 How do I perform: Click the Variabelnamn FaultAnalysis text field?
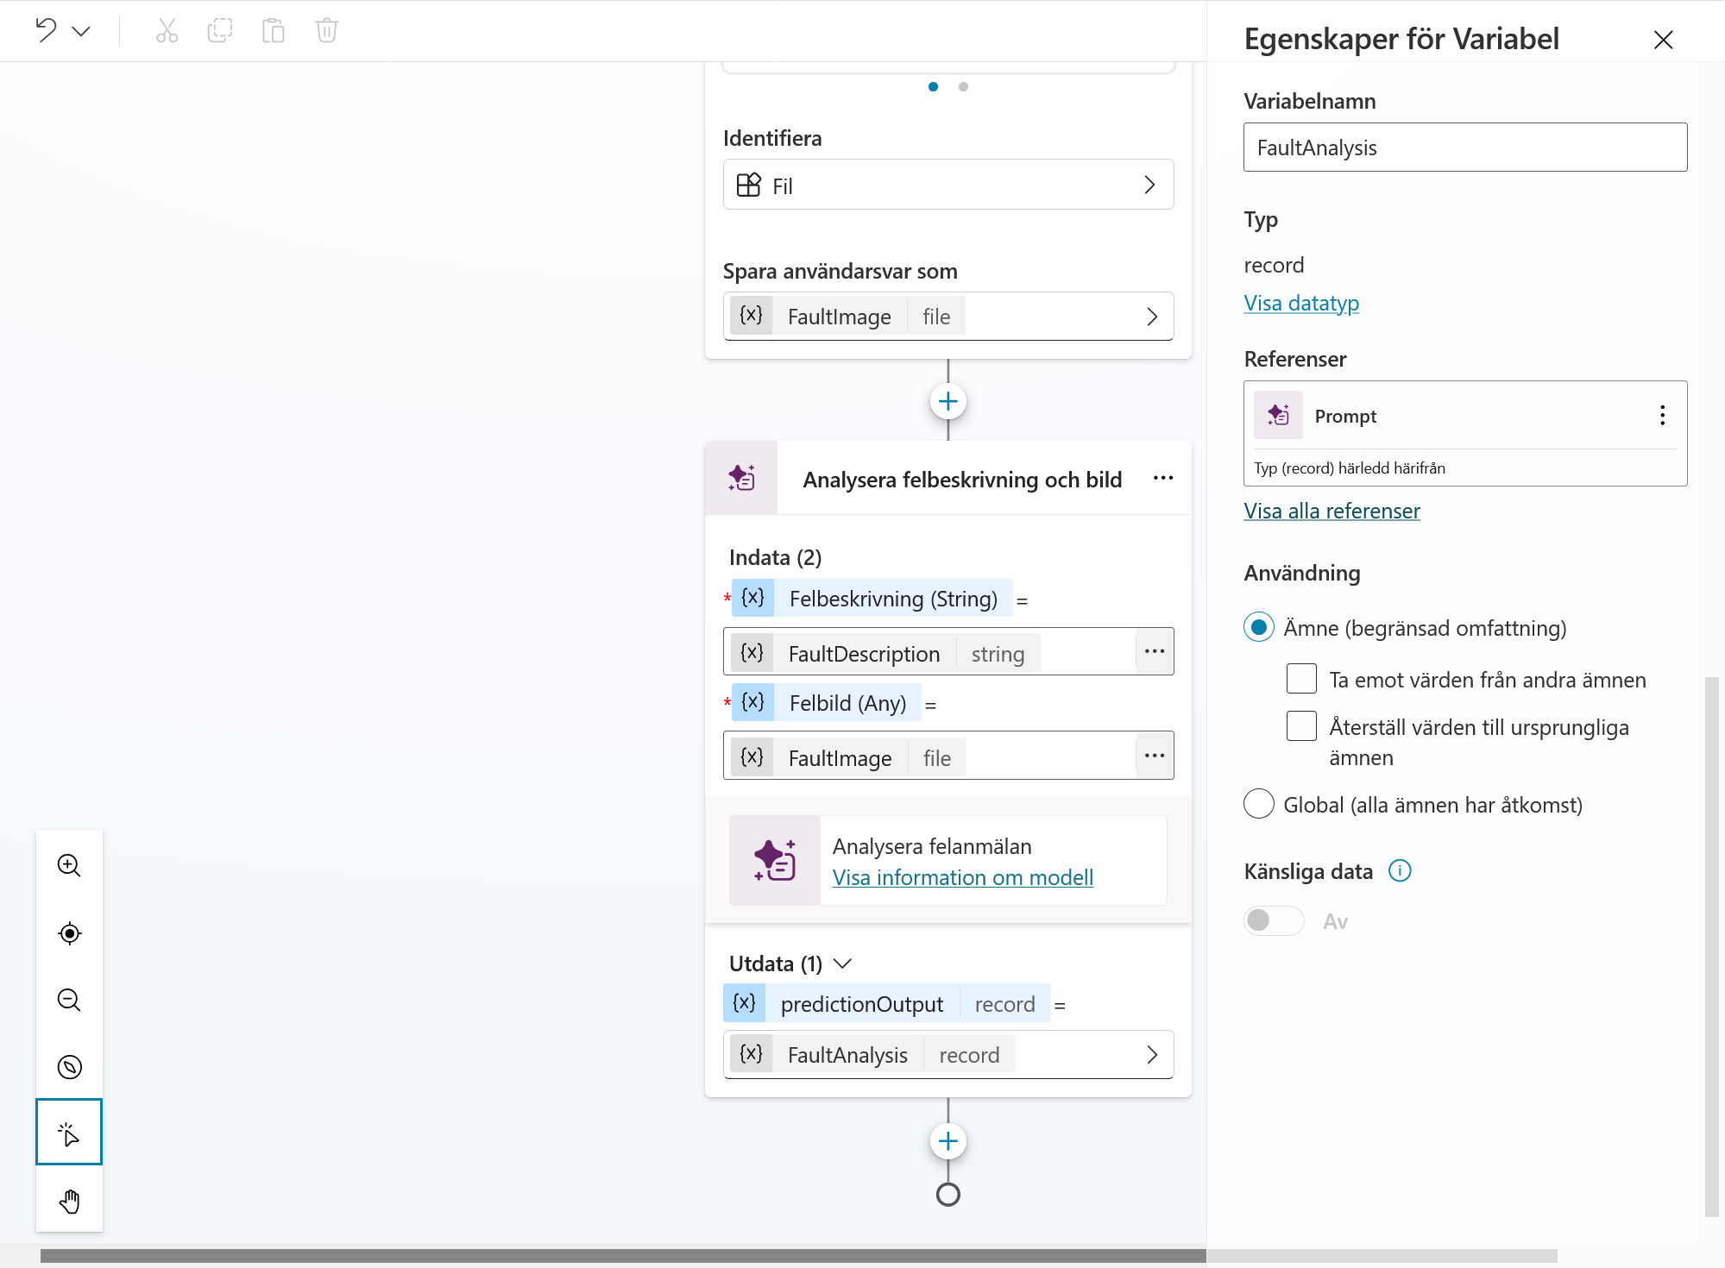point(1464,148)
